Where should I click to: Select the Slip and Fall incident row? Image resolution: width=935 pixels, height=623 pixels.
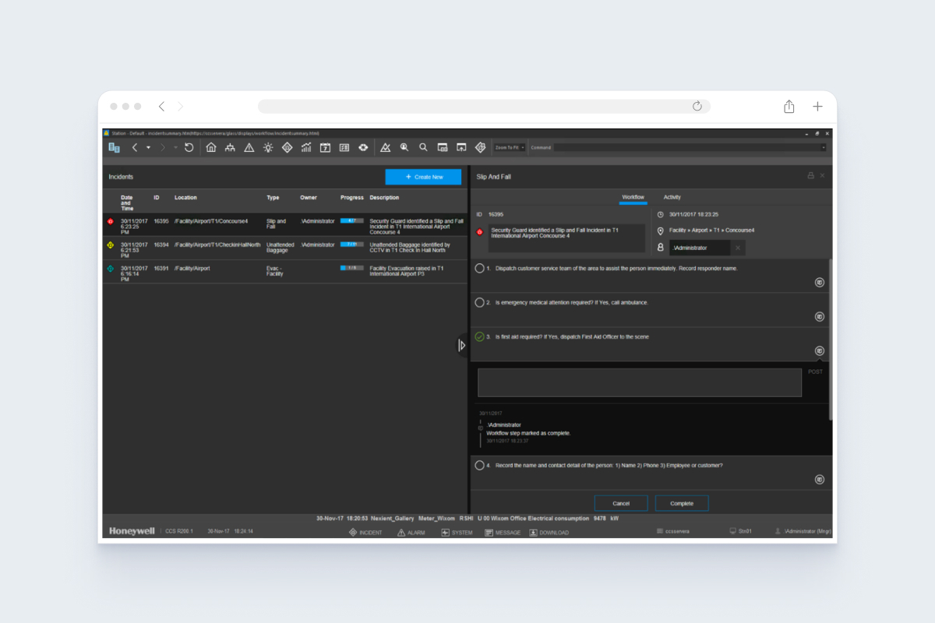285,225
